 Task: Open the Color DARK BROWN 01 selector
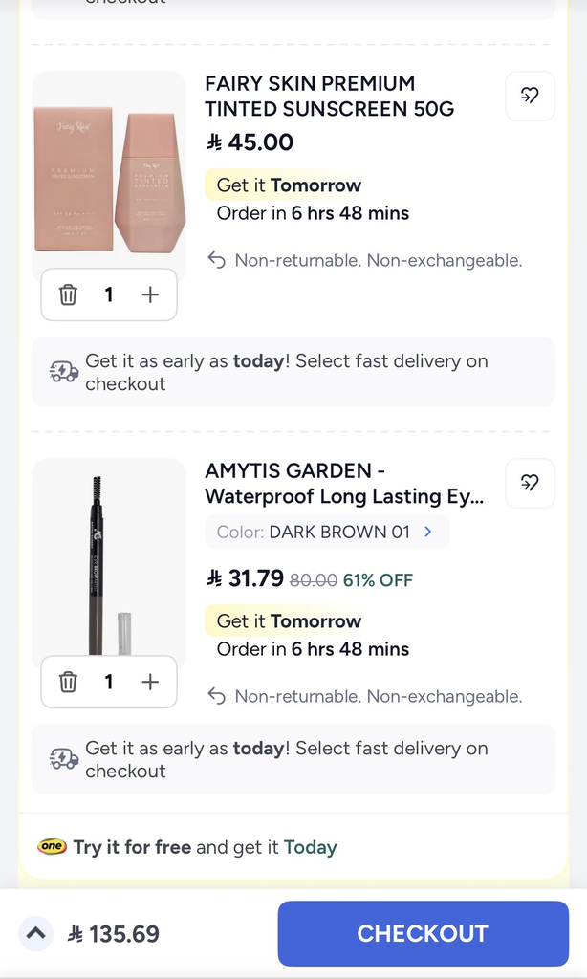click(326, 532)
